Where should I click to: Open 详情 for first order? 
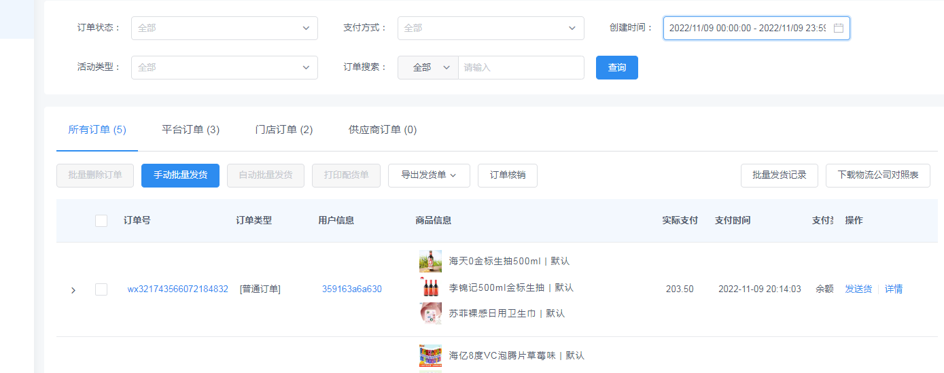894,289
